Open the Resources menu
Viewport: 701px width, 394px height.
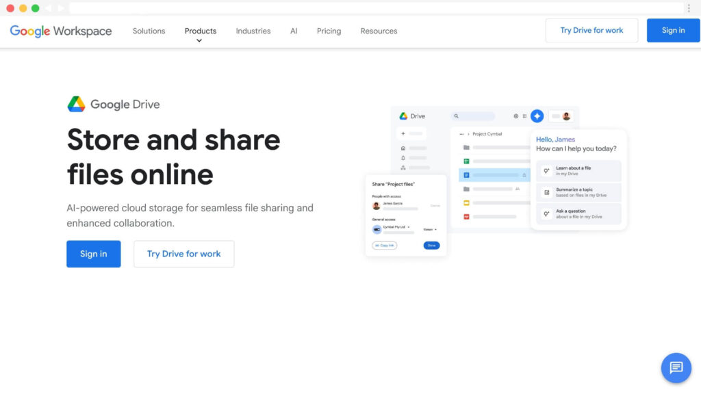tap(379, 31)
